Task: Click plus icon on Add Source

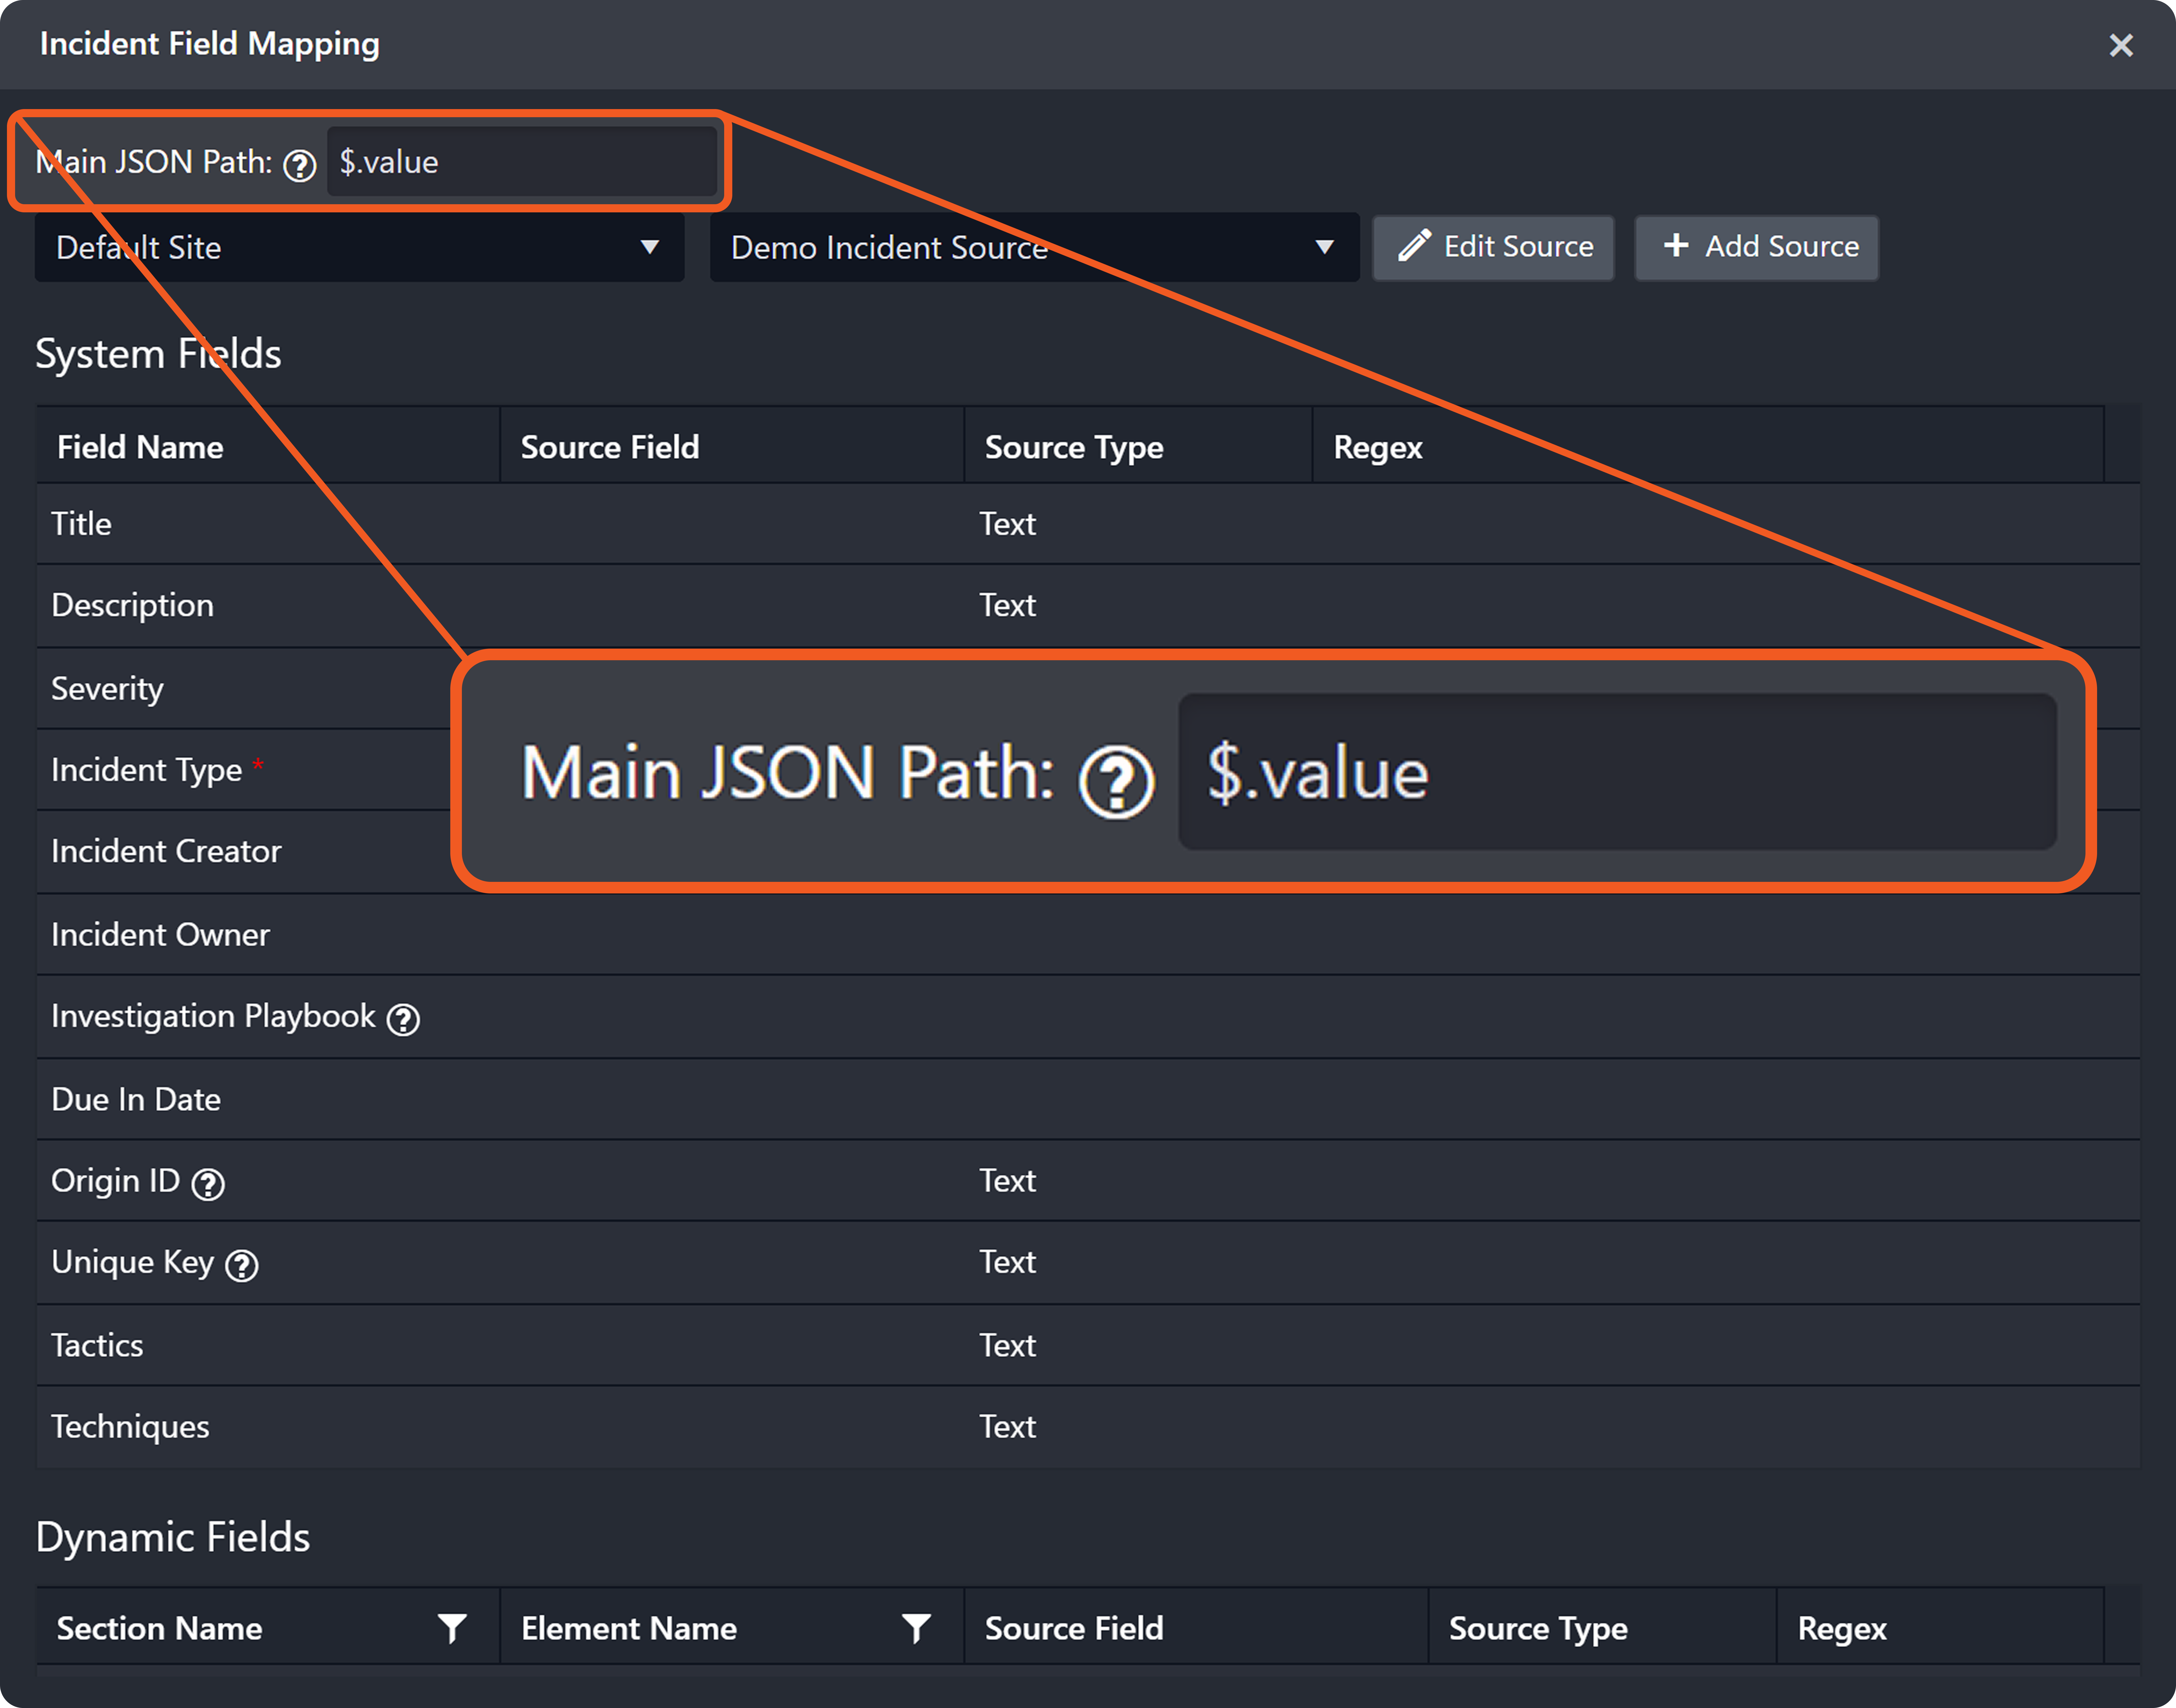Action: 1676,245
